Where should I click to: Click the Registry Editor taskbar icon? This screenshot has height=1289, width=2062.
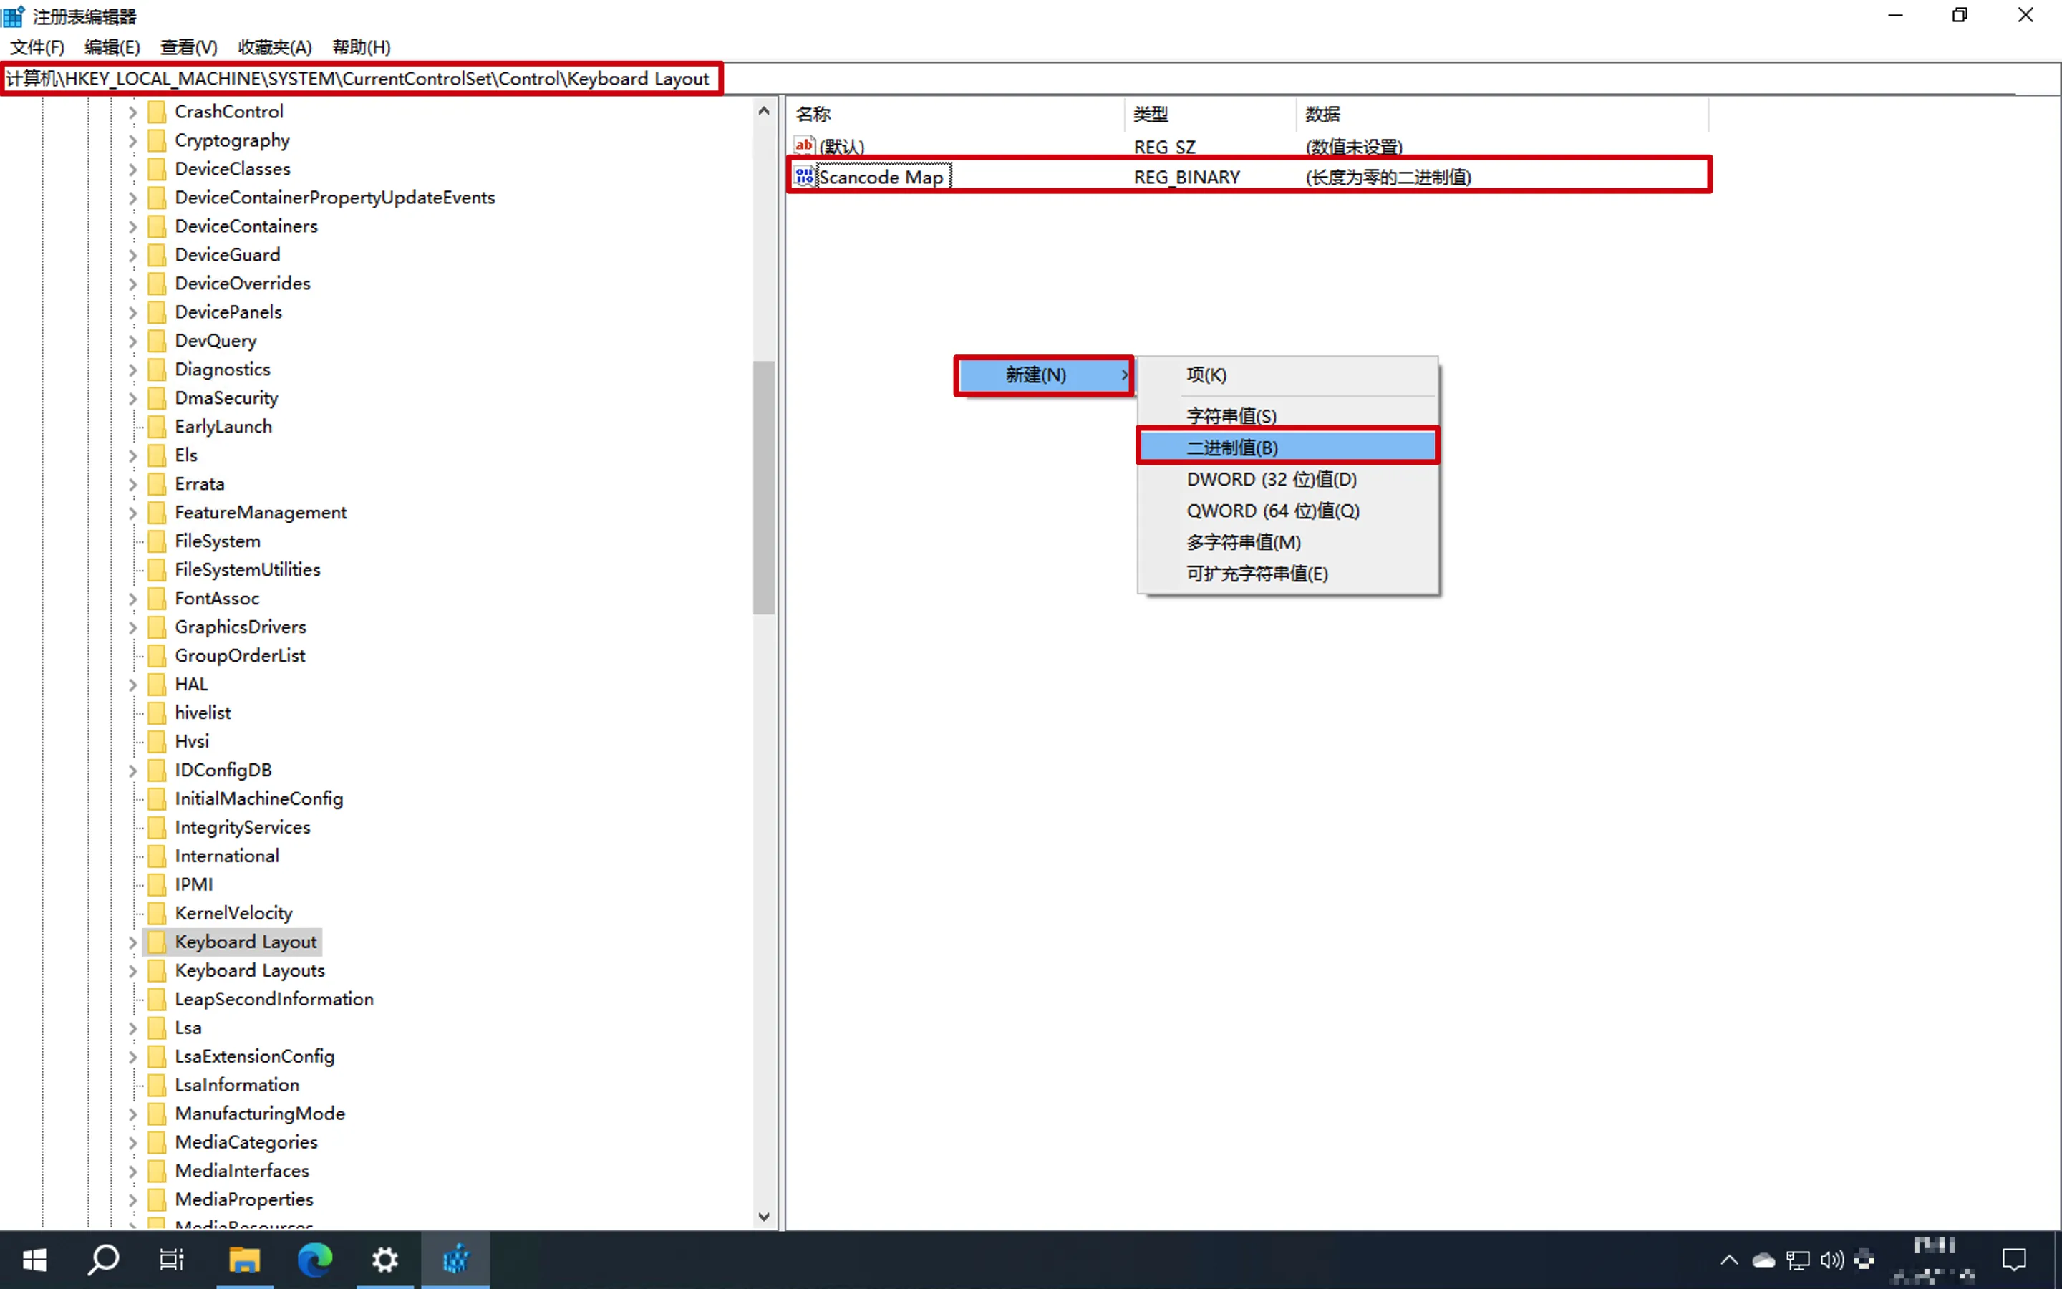pos(456,1259)
